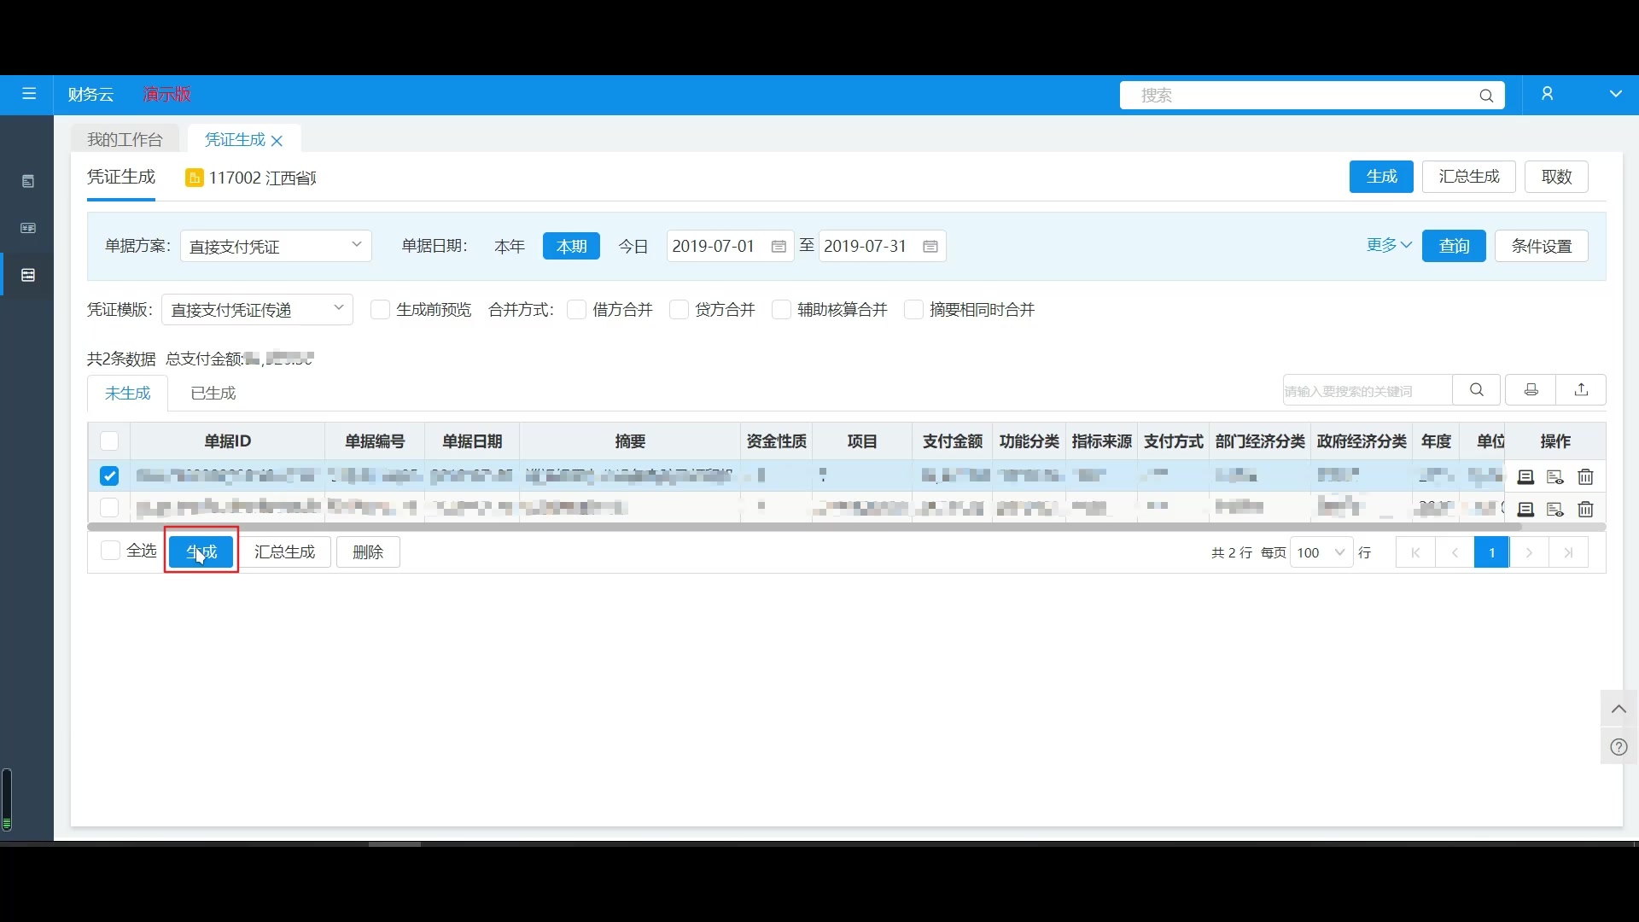Screen dimensions: 1639x922
Task: Click top-right 生成 button
Action: click(x=1381, y=177)
